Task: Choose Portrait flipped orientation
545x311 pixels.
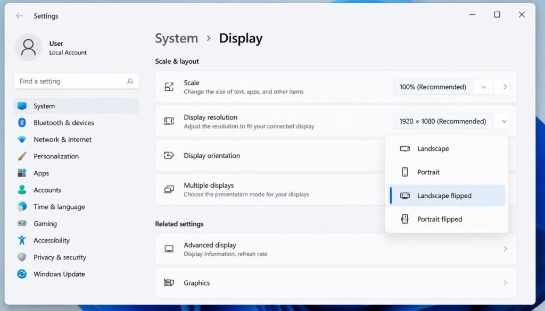Action: click(x=447, y=219)
